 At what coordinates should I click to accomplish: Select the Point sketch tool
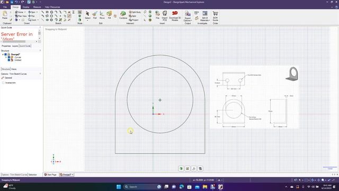[x=60, y=16]
